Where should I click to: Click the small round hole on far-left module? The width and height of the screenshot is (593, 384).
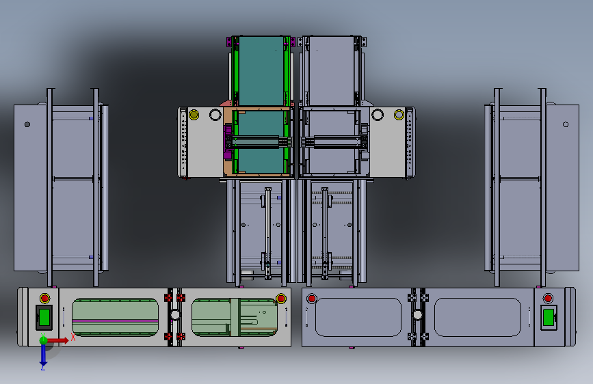pos(27,124)
